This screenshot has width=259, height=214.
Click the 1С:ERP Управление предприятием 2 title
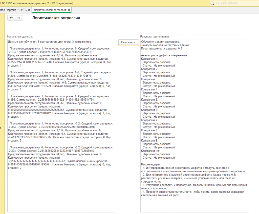pyautogui.click(x=25, y=3)
